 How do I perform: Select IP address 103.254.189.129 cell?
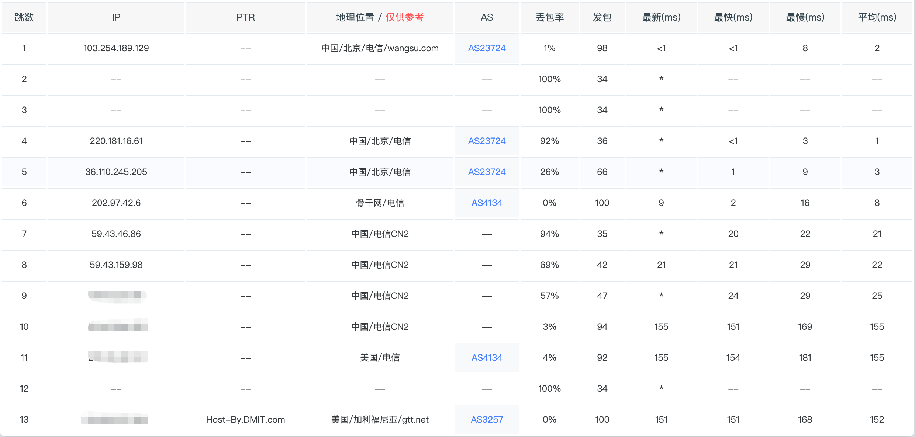[x=116, y=48]
